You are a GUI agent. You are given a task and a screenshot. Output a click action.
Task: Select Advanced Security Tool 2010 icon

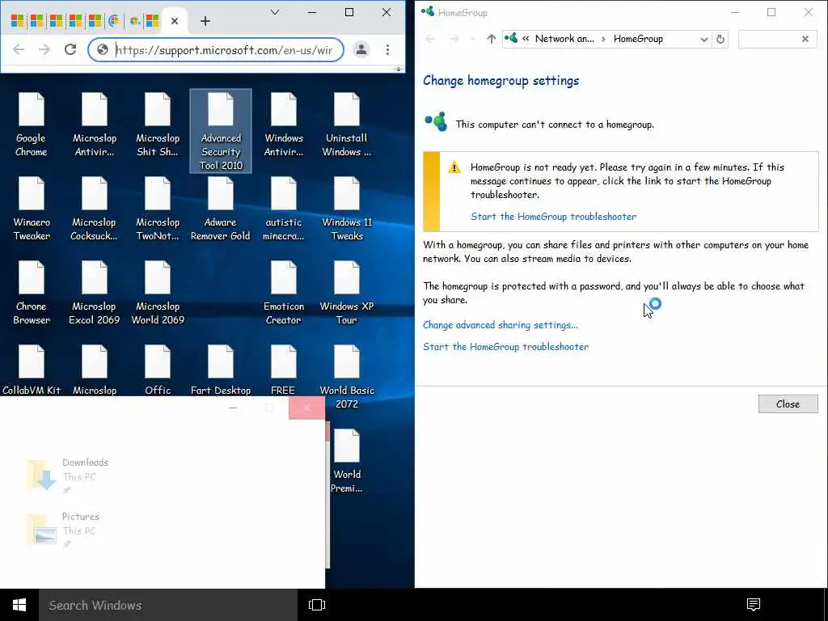click(x=221, y=130)
